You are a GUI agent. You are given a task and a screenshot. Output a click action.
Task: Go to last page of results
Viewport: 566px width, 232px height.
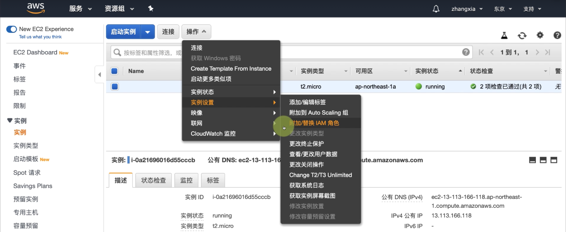point(547,52)
